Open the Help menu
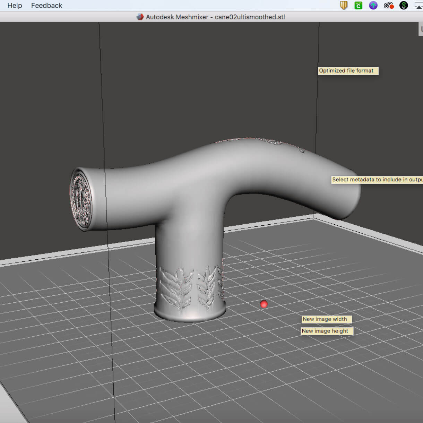The height and width of the screenshot is (423, 423). click(15, 6)
